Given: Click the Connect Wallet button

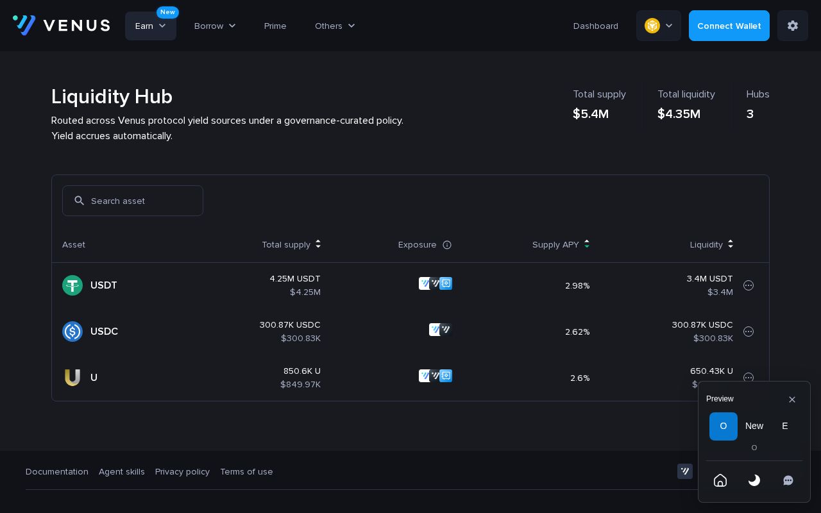Looking at the screenshot, I should point(729,26).
